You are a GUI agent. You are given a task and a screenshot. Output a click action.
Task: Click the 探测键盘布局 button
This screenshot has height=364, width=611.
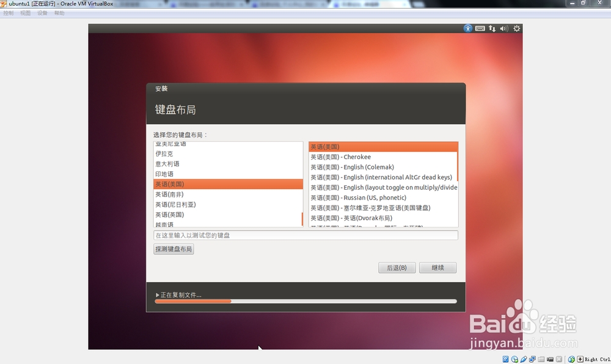pyautogui.click(x=174, y=249)
